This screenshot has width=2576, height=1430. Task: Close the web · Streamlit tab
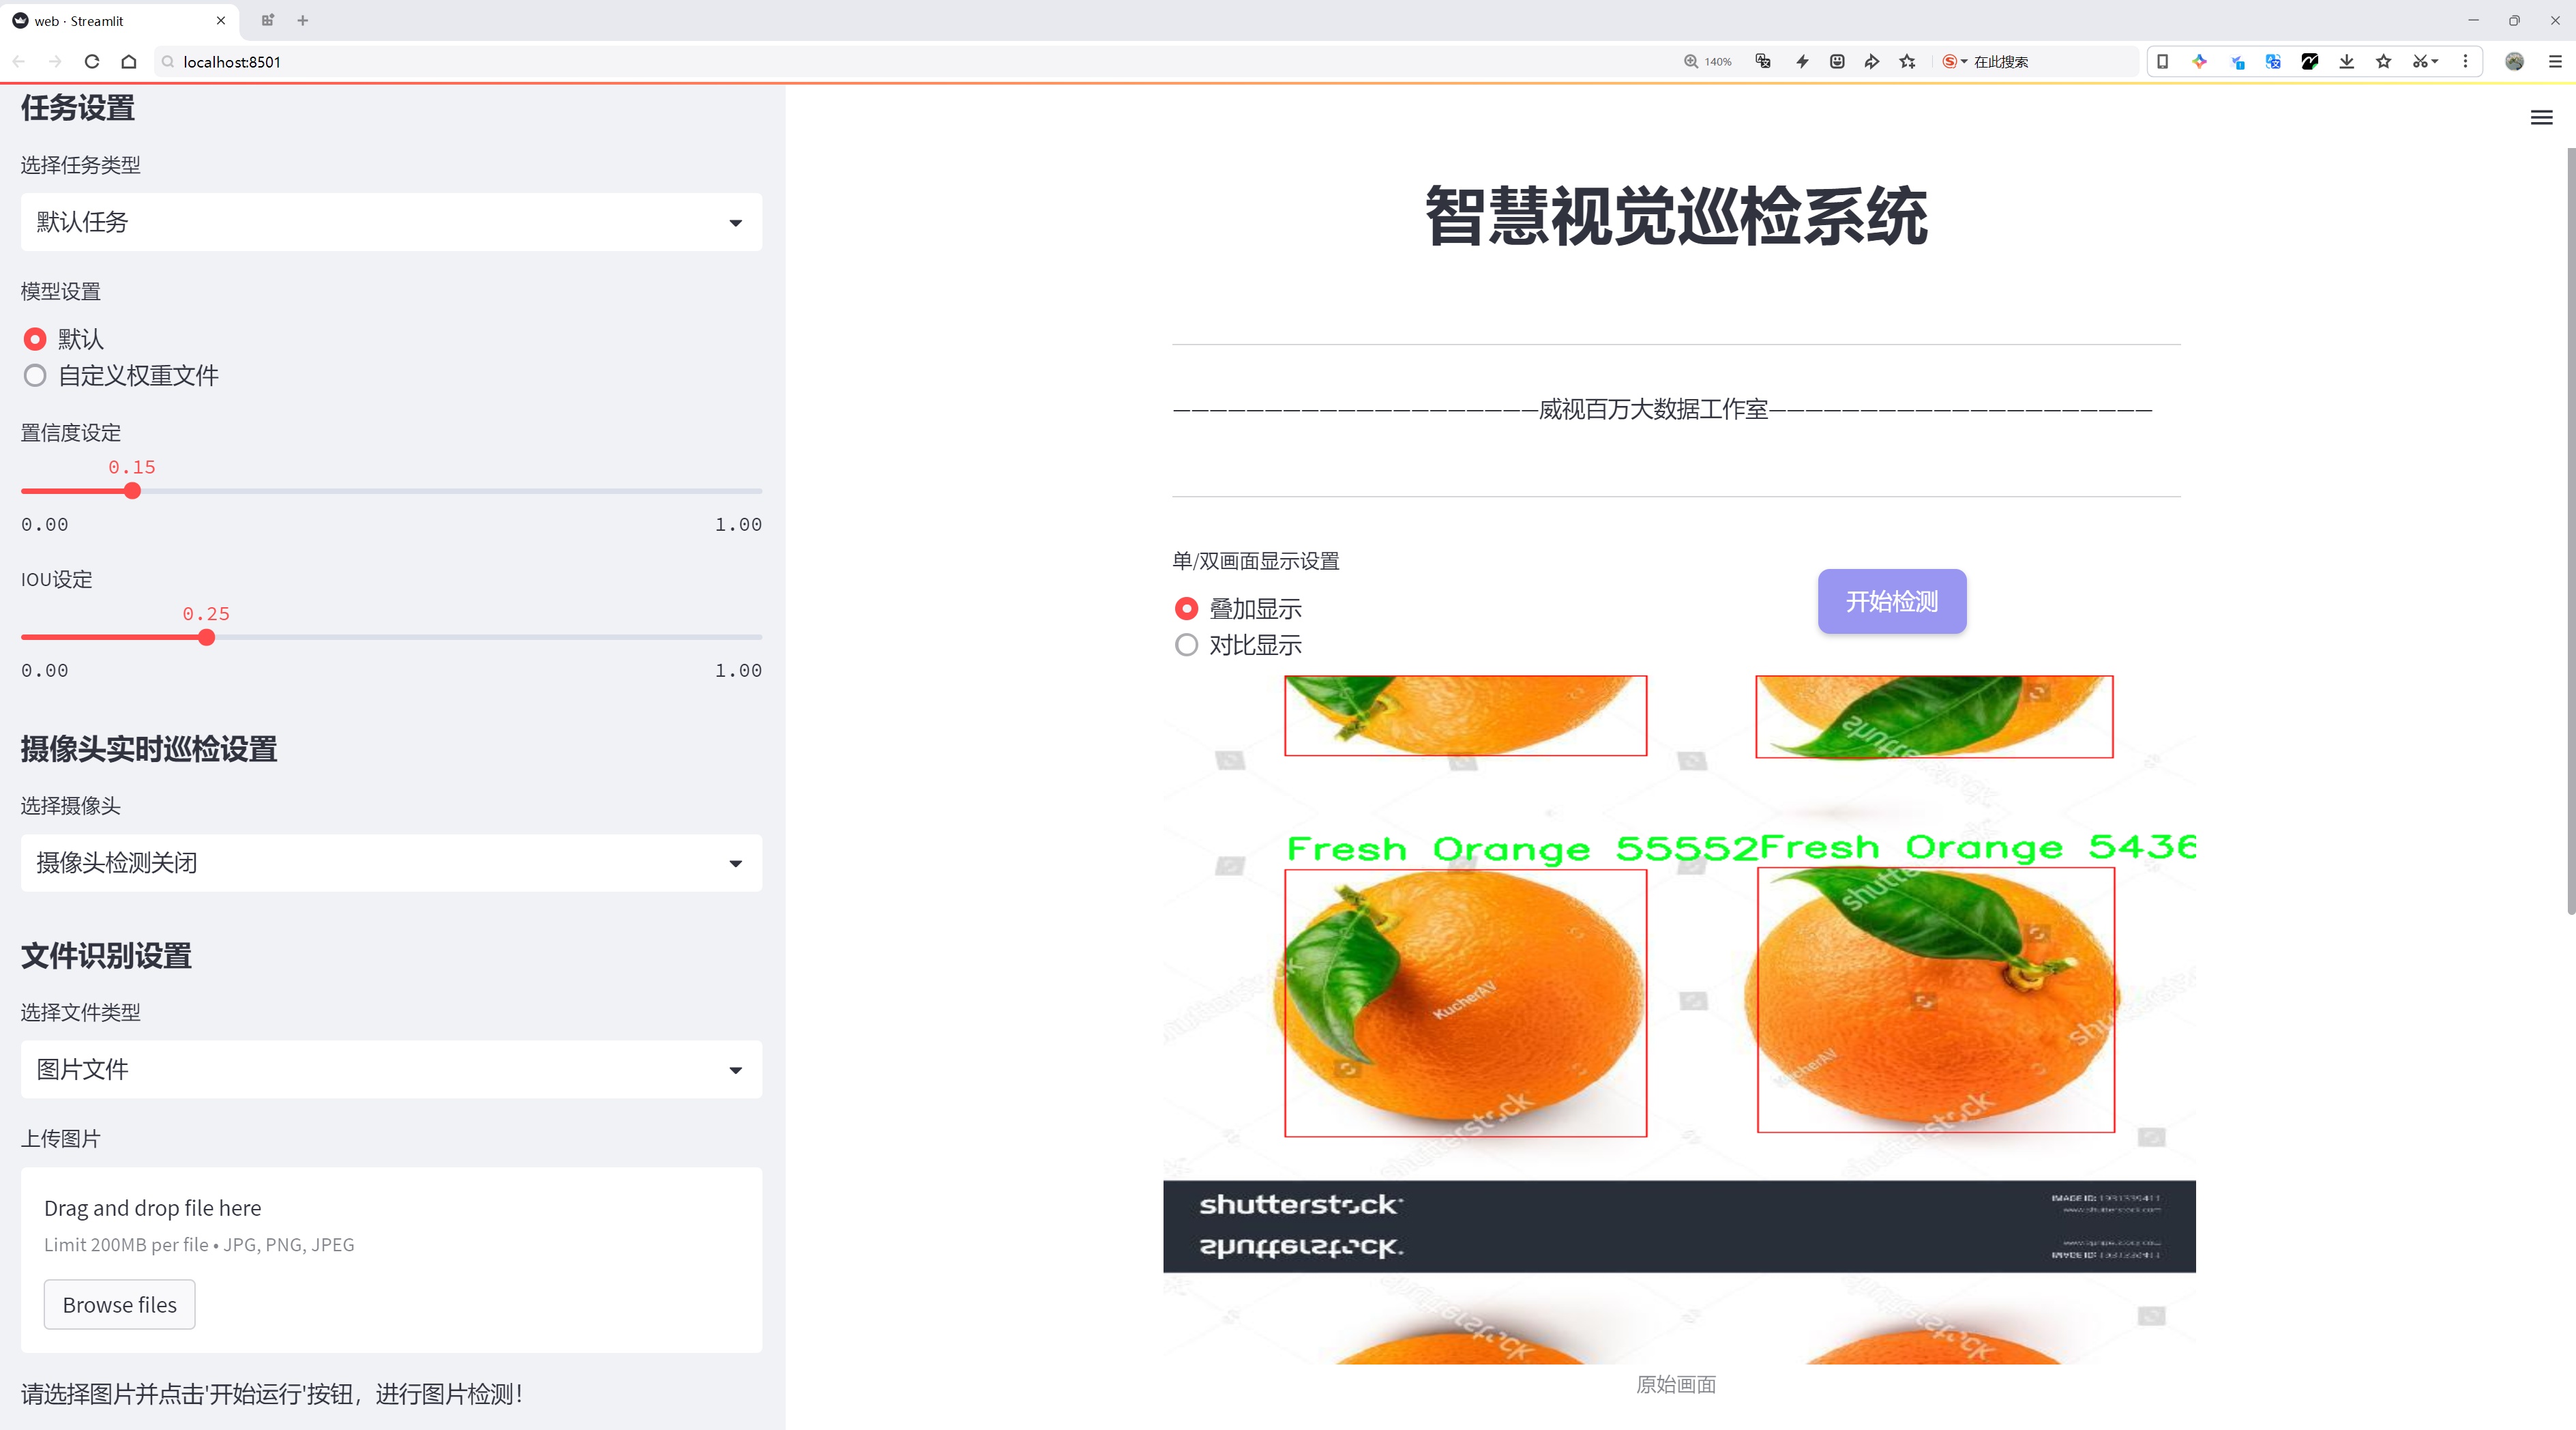pyautogui.click(x=221, y=20)
